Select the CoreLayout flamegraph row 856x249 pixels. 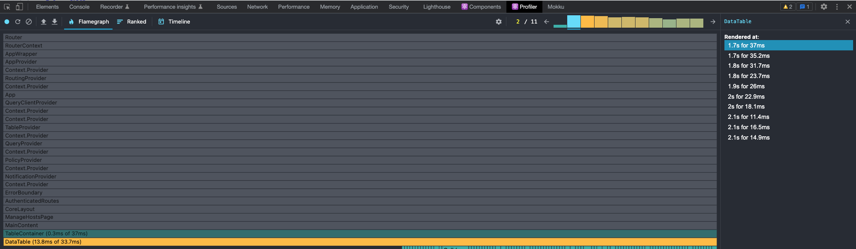pyautogui.click(x=360, y=209)
